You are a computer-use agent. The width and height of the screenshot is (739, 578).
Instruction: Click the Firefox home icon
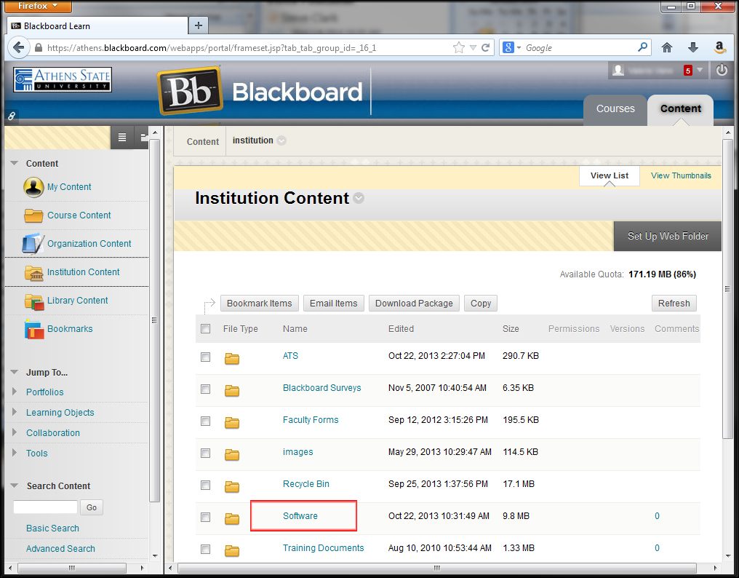tap(667, 47)
